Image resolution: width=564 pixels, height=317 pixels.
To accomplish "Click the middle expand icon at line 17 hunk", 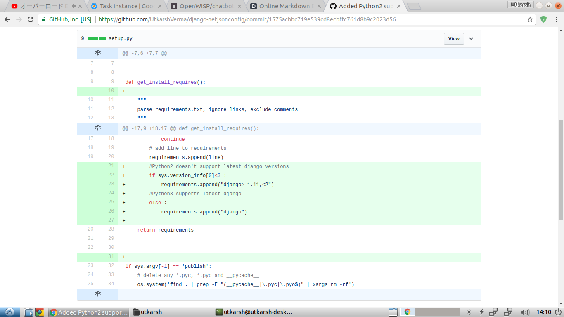I will pos(98,128).
